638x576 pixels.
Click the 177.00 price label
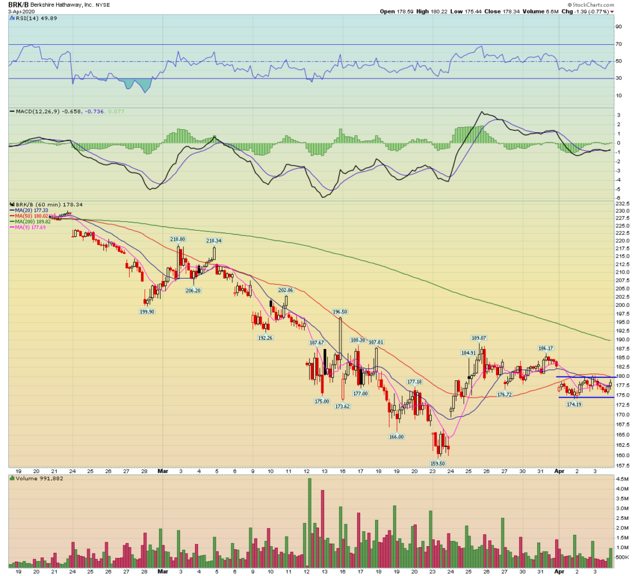pos(361,393)
